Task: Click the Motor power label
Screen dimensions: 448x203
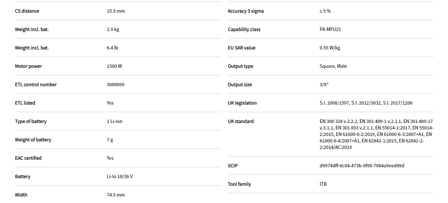Action: point(28,66)
